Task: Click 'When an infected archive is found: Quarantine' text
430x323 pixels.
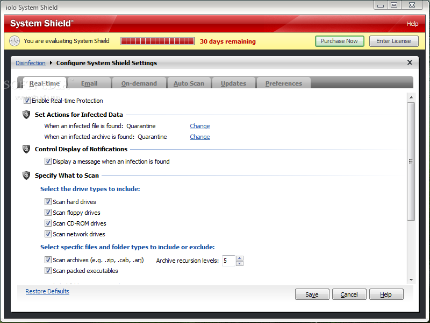Action: click(x=105, y=137)
